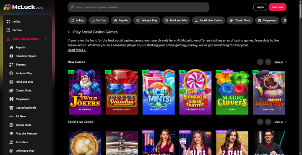Select the Popular top category tab
302x155 pixels.
tap(121, 20)
